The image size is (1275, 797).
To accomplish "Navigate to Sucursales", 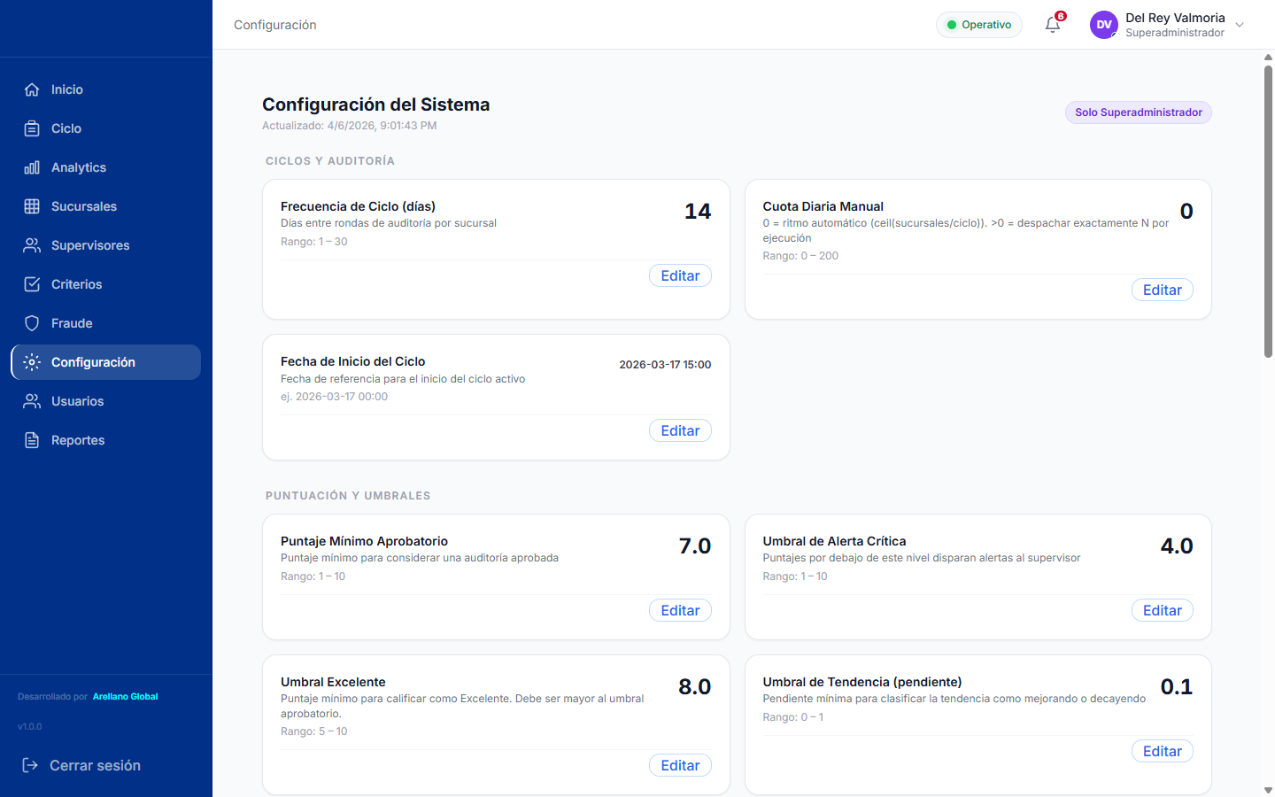I will tap(105, 206).
